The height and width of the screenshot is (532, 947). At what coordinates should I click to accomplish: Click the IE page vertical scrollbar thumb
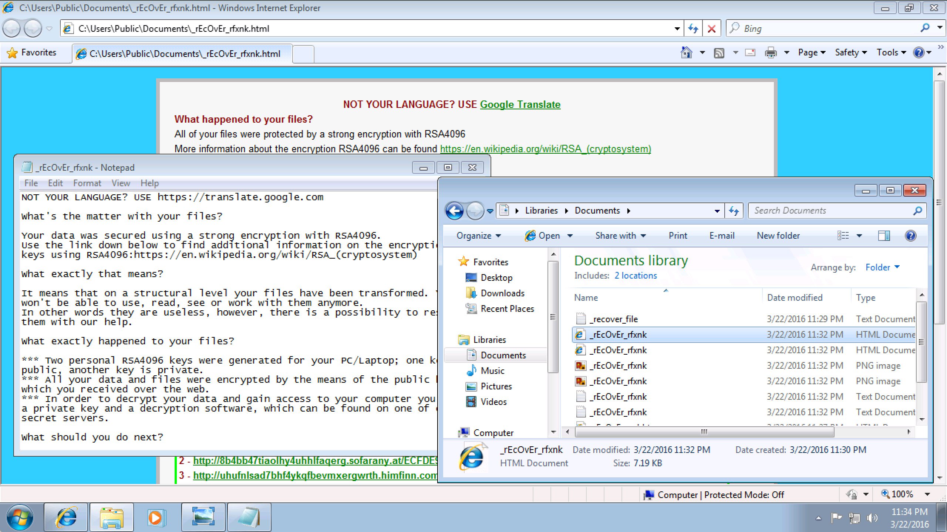tap(939, 202)
